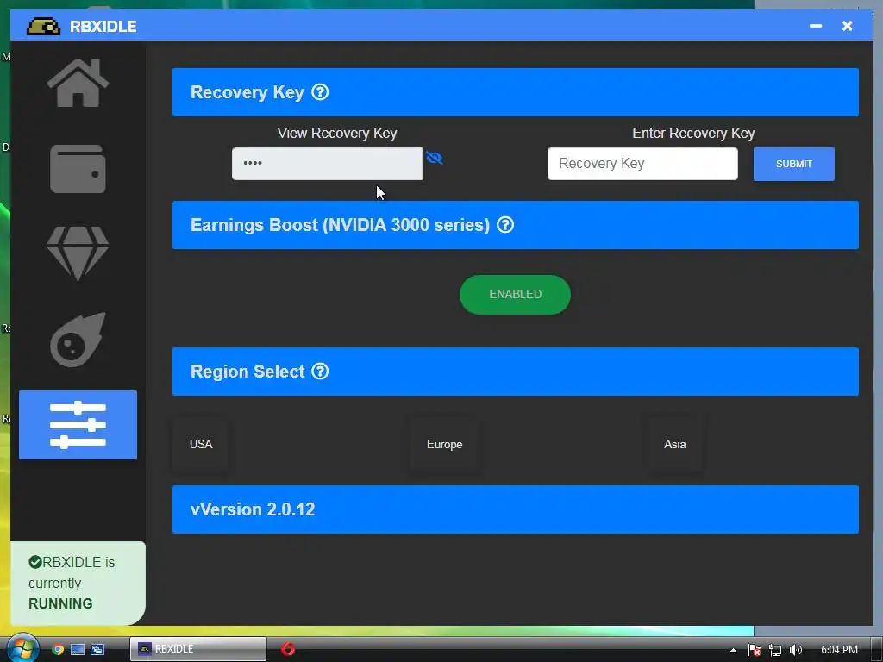The image size is (883, 662).
Task: Click the Action Center flag tray icon
Action: pyautogui.click(x=755, y=650)
